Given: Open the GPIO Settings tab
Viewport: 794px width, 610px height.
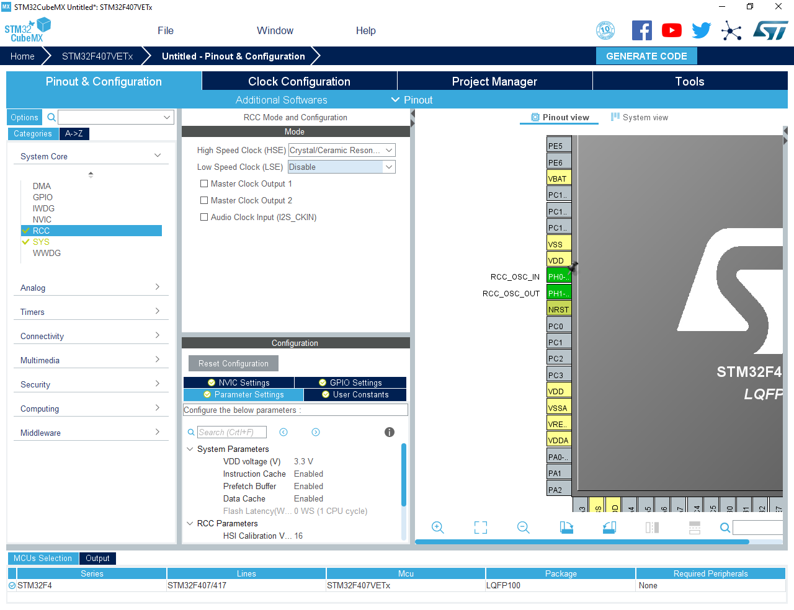Looking at the screenshot, I should coord(350,382).
